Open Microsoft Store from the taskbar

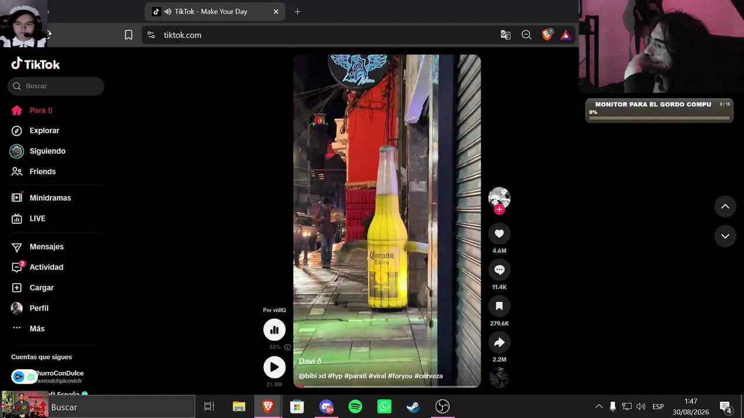[x=297, y=407]
